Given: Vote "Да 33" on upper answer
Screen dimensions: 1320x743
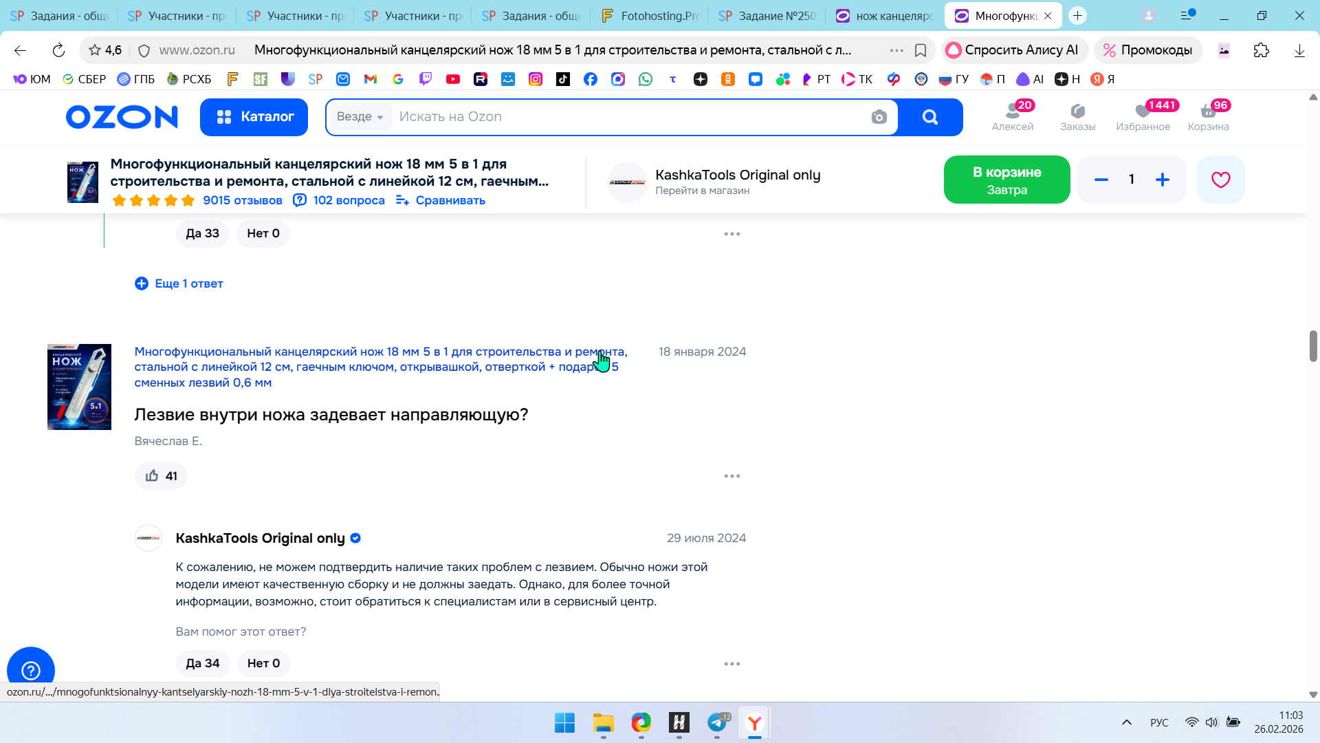Looking at the screenshot, I should (x=202, y=233).
